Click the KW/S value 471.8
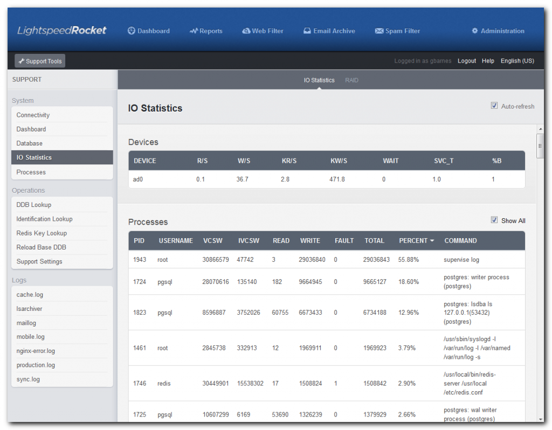The image size is (552, 430). [x=337, y=179]
